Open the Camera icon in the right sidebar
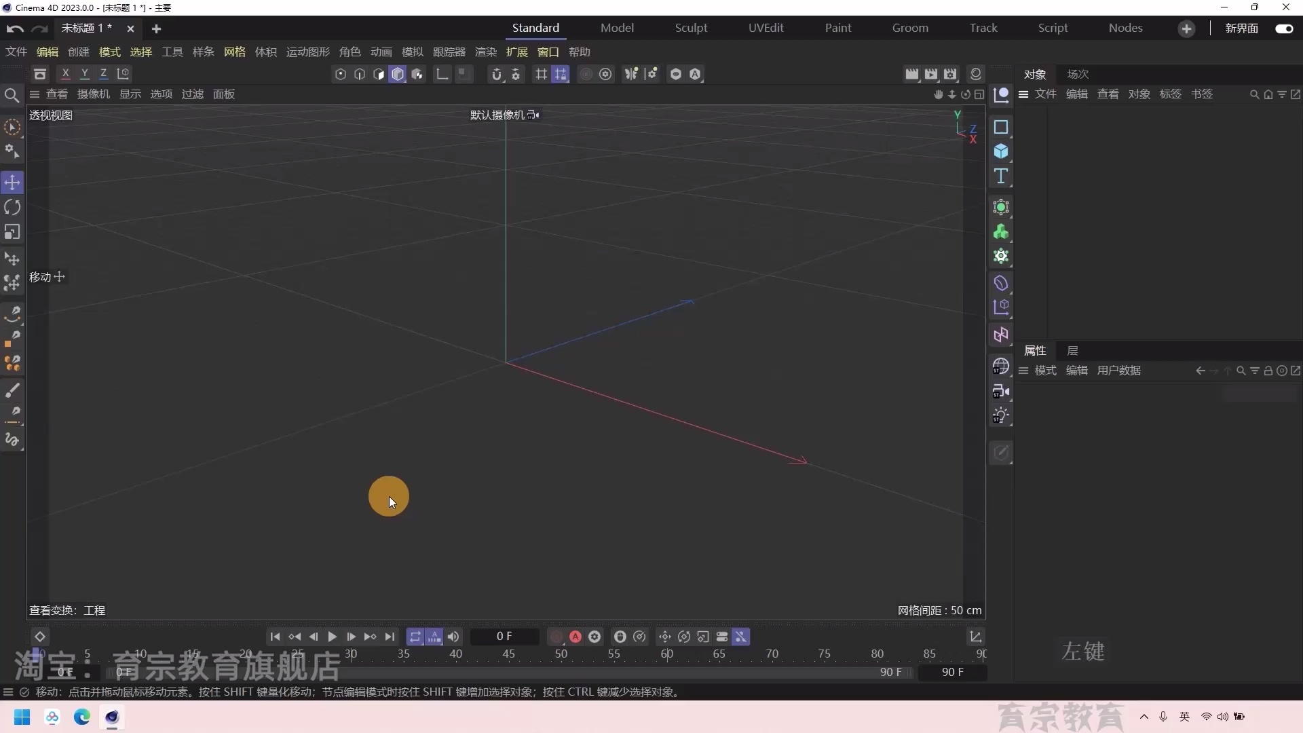The width and height of the screenshot is (1303, 733). coord(1002,392)
